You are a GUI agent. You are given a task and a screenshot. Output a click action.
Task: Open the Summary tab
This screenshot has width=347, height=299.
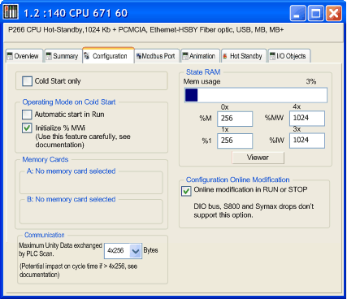63,56
